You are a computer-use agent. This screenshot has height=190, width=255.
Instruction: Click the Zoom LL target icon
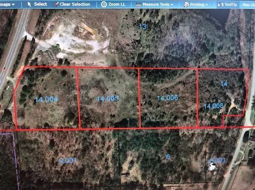(x=104, y=4)
